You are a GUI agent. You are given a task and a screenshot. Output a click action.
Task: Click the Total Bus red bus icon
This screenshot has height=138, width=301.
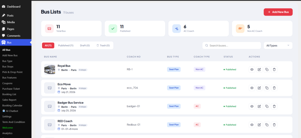[x=49, y=29]
